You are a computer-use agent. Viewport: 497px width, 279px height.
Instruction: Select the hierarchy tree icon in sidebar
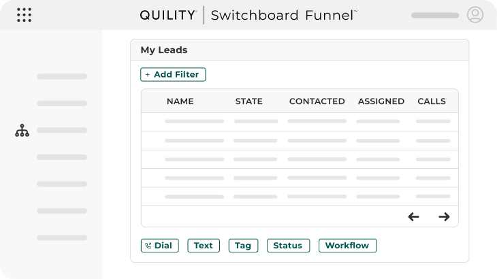[x=22, y=131]
